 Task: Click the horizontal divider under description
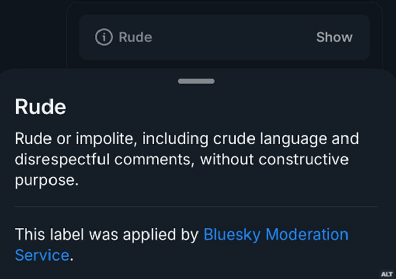(196, 207)
